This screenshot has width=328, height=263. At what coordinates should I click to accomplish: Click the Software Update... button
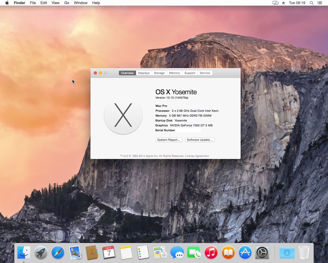(x=200, y=140)
